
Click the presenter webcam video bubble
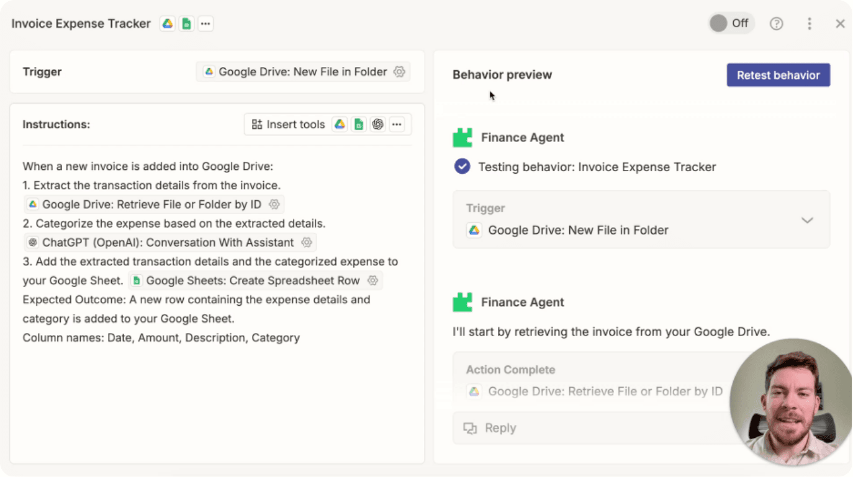[x=790, y=401]
